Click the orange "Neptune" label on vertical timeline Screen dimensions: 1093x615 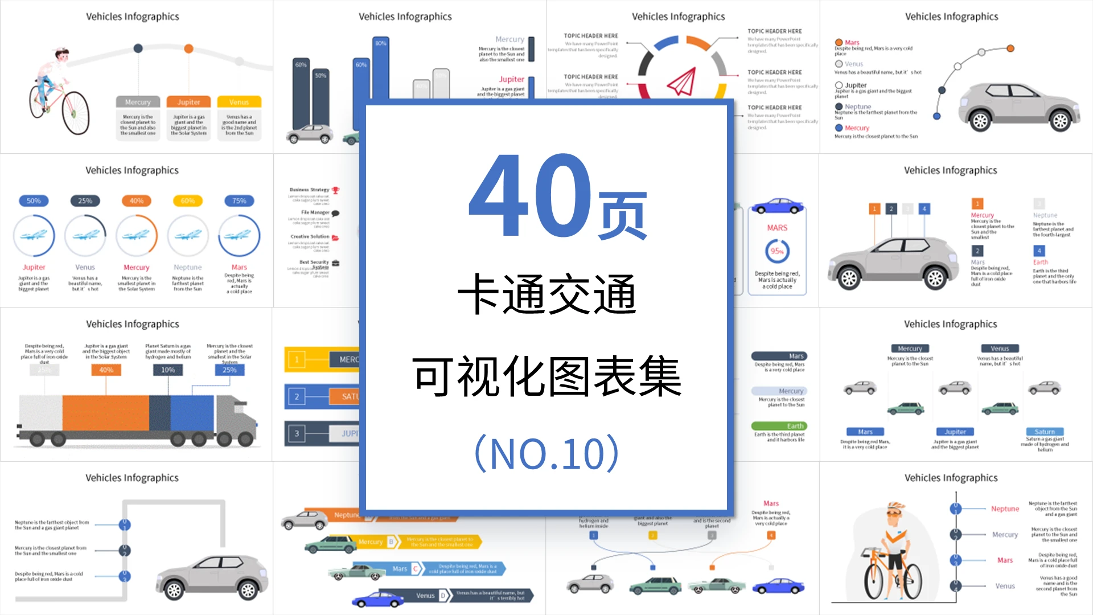(x=1005, y=509)
